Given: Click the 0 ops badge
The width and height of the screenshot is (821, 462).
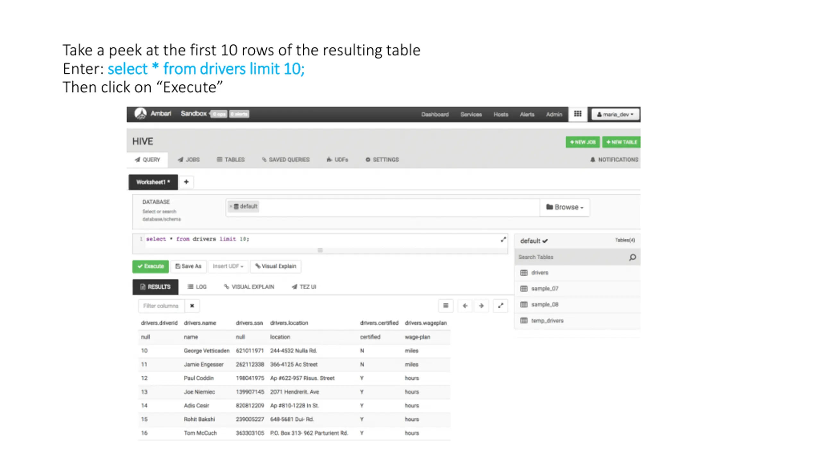Looking at the screenshot, I should point(219,114).
